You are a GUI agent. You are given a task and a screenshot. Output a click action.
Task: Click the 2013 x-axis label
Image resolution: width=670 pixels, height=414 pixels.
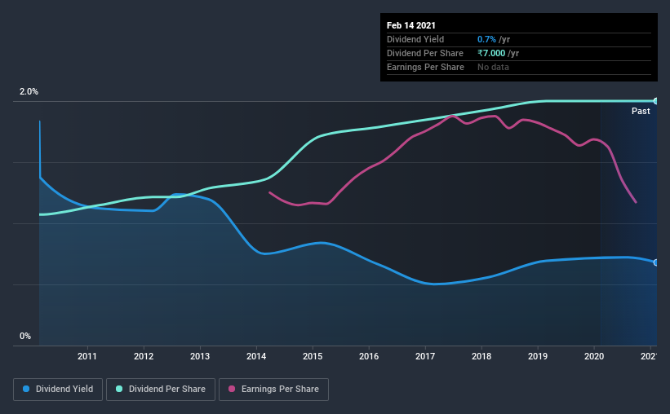200,356
